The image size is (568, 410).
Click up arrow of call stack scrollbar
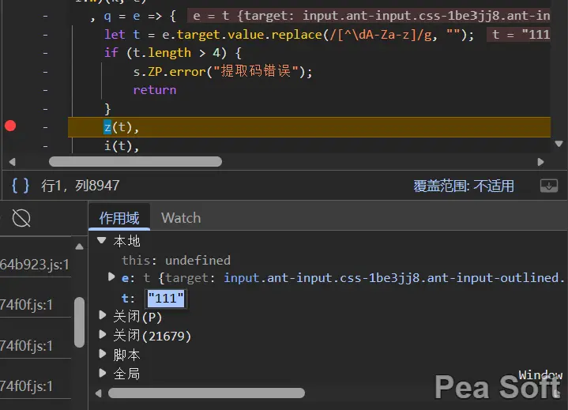point(79,247)
